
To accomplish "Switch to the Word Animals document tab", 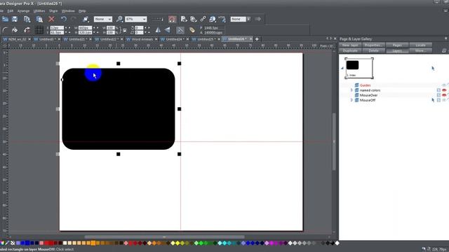I will coord(142,39).
